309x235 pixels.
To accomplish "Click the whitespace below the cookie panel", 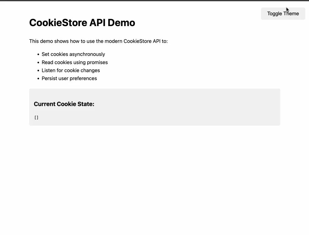I will point(154,157).
